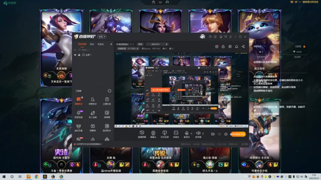Open the 多人连麦 tool

coord(93,114)
